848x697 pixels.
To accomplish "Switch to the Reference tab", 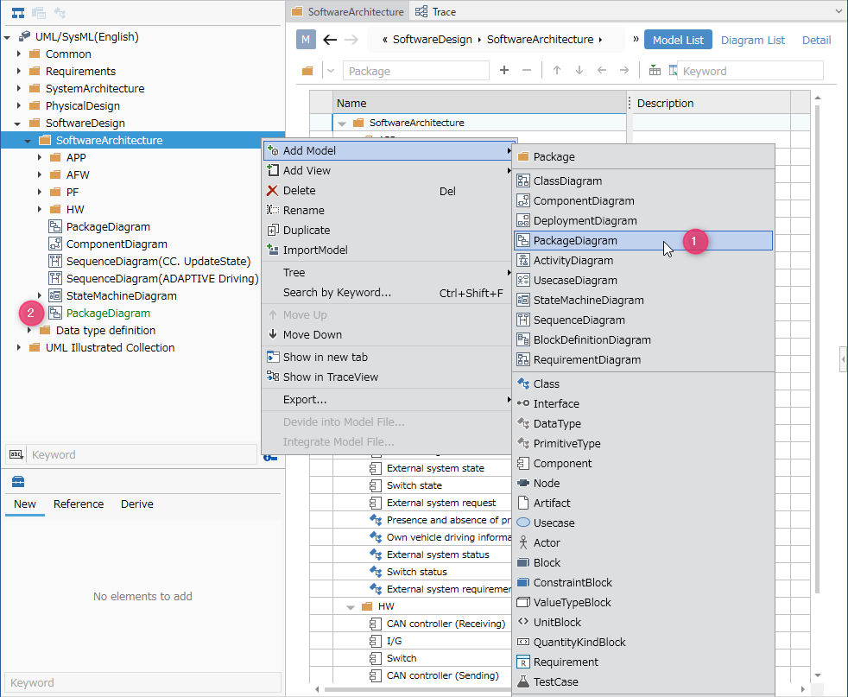I will pos(79,504).
